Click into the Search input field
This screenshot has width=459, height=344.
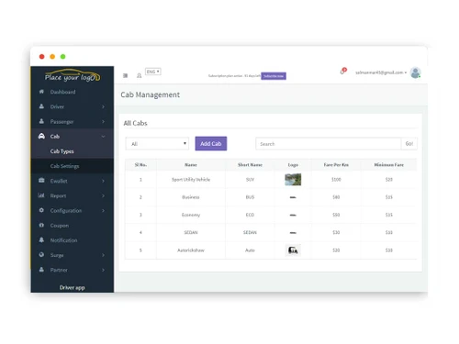pyautogui.click(x=329, y=144)
